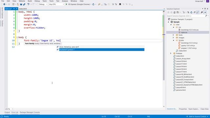The height and width of the screenshot is (118, 210).
Task: Click the Open File toolbar icon
Action: coord(18,4)
